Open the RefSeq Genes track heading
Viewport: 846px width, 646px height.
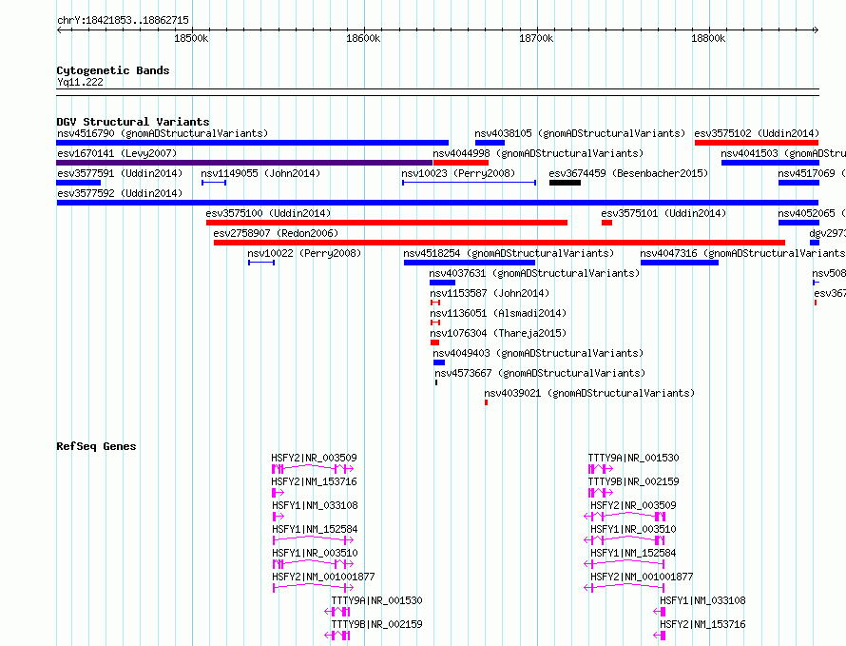click(96, 446)
